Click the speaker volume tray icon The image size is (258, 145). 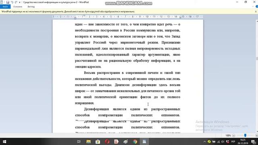pyautogui.click(x=223, y=141)
